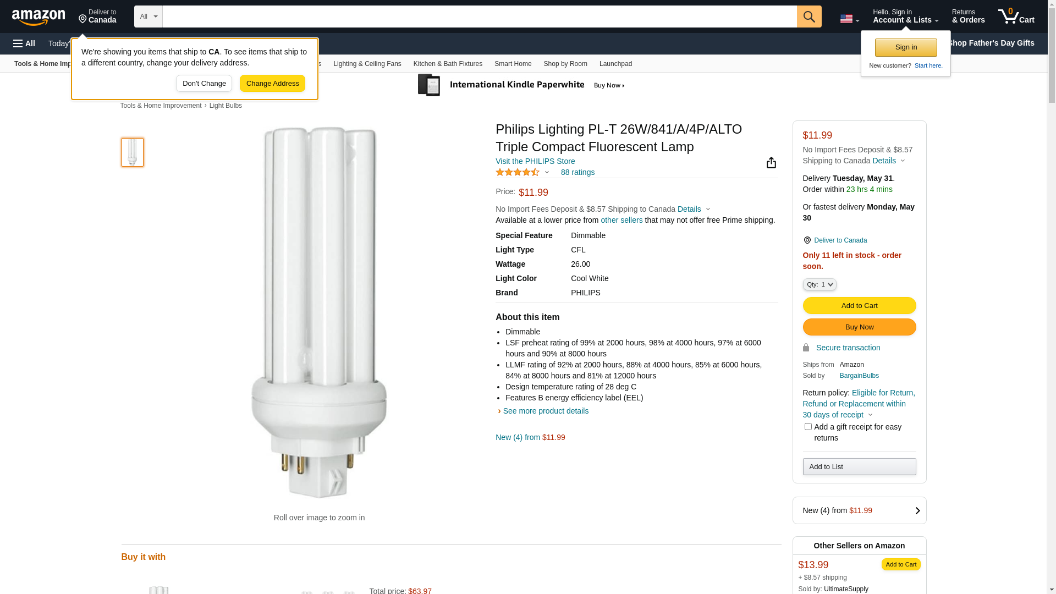Click the lamp image thumbnail
Screen dimensions: 1056x594
[133, 152]
